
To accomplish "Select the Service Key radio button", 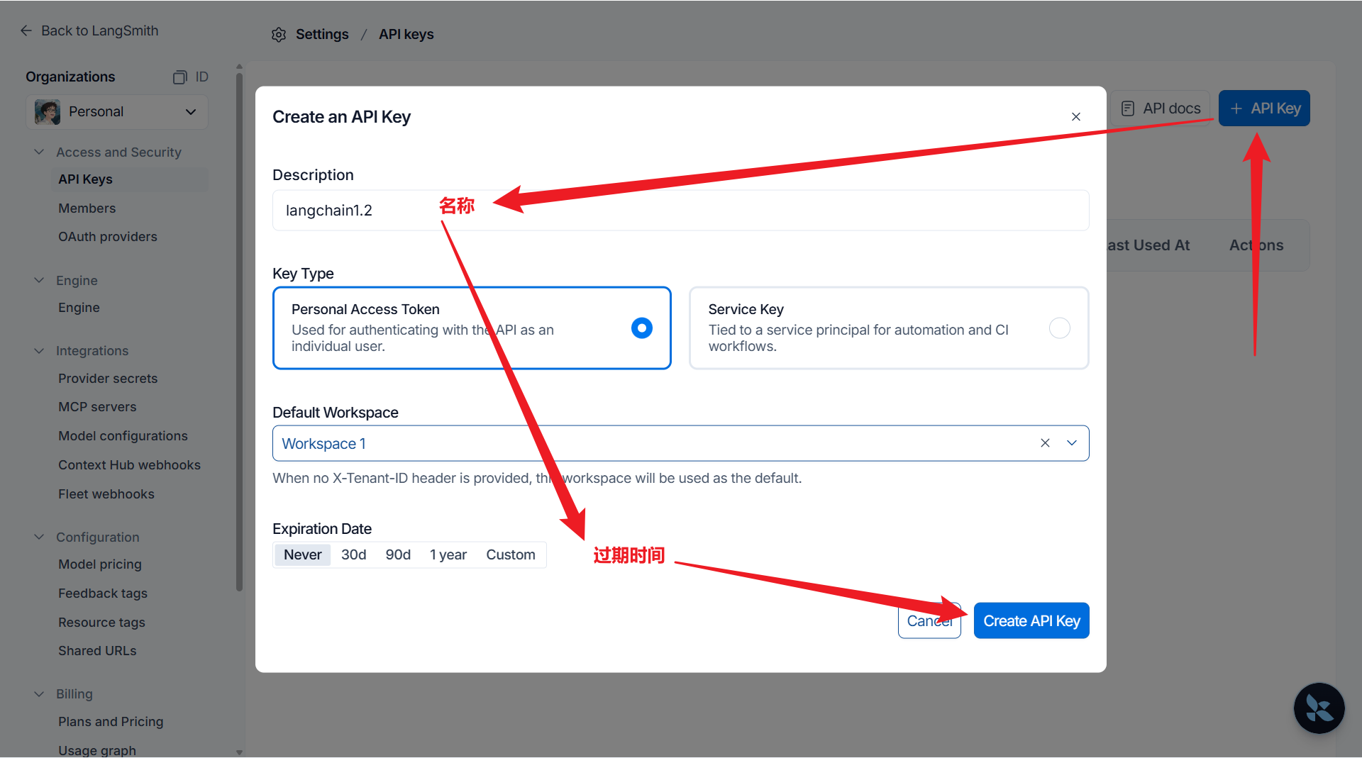I will pos(1059,328).
